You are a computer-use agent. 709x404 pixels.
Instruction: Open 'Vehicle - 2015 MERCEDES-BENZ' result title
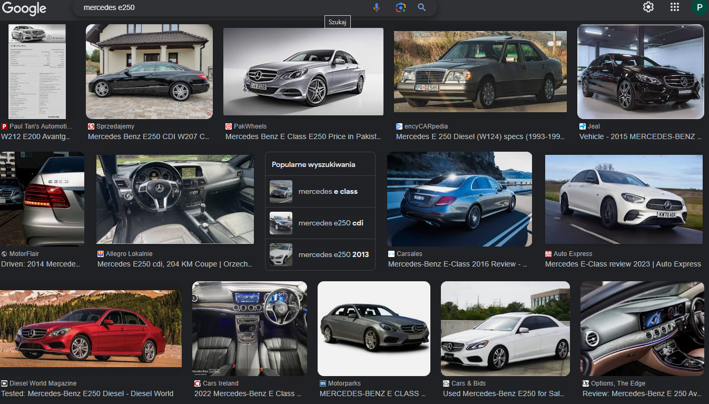click(641, 136)
